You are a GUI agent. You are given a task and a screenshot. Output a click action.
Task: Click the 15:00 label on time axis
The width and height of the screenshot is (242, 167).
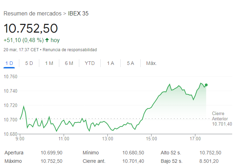coord(151,139)
